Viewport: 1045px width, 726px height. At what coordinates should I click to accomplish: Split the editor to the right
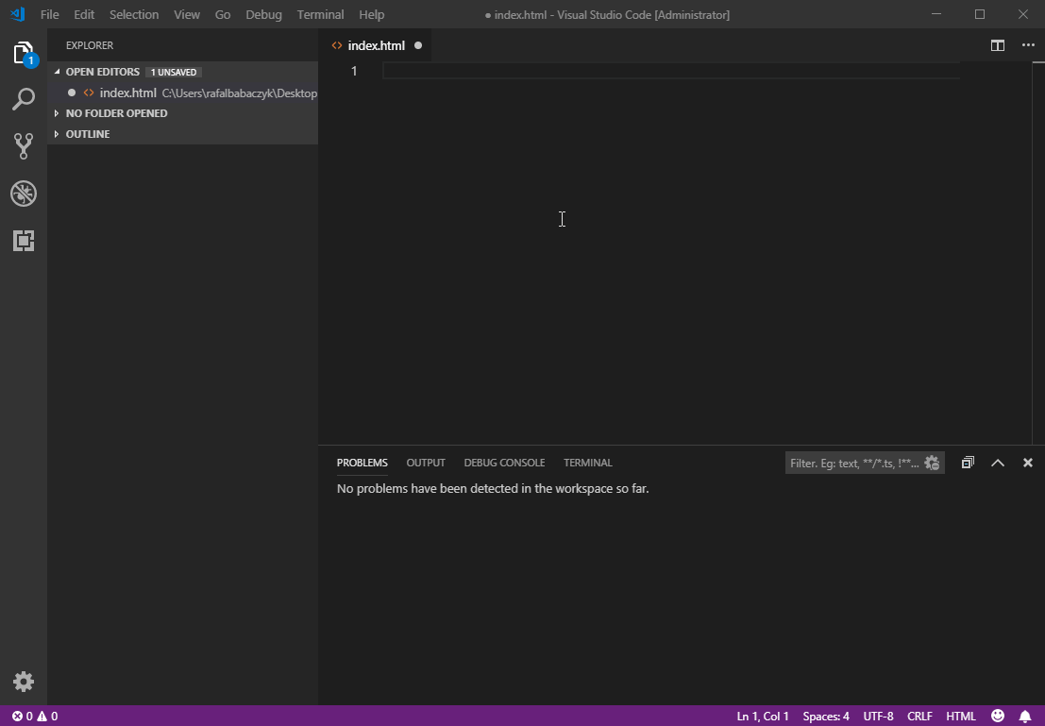[x=998, y=45]
